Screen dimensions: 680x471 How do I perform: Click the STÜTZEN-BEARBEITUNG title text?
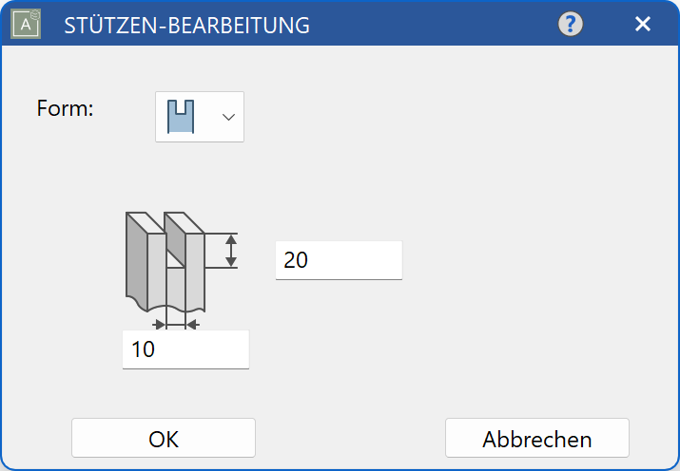pyautogui.click(x=186, y=26)
